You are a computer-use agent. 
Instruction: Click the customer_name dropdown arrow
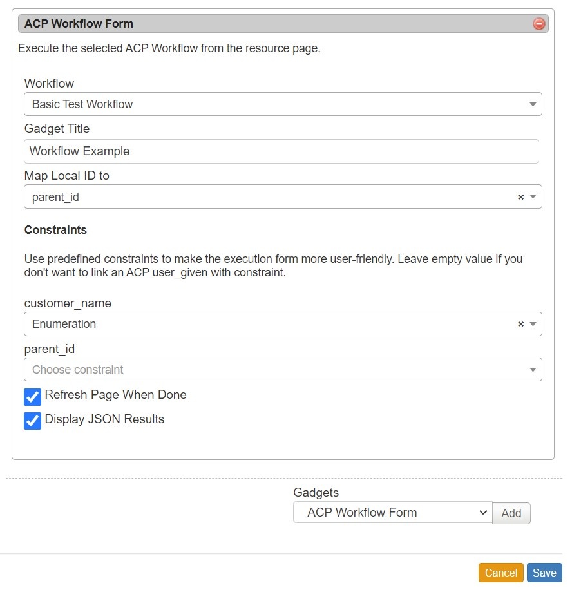tap(533, 324)
